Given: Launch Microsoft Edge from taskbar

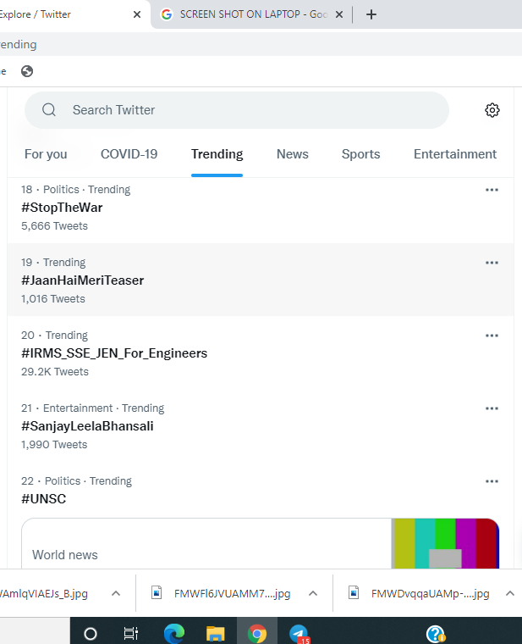Looking at the screenshot, I should click(174, 634).
